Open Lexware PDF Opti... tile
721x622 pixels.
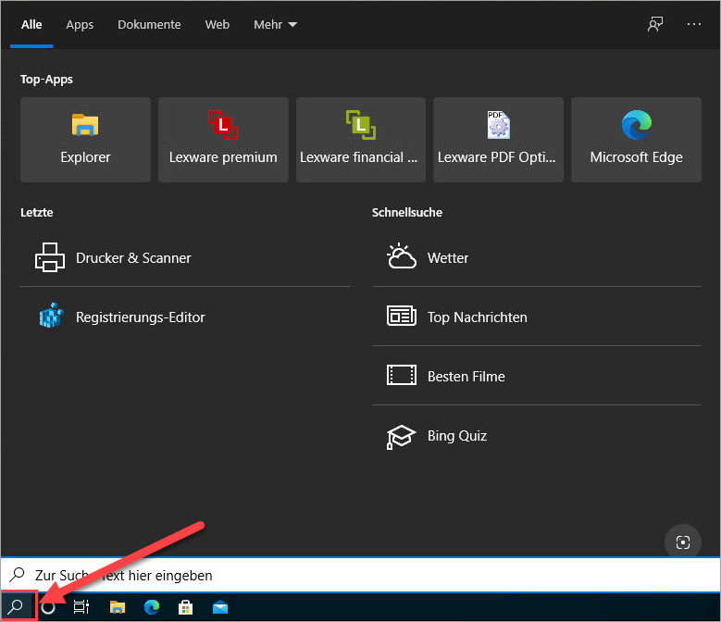pyautogui.click(x=498, y=140)
